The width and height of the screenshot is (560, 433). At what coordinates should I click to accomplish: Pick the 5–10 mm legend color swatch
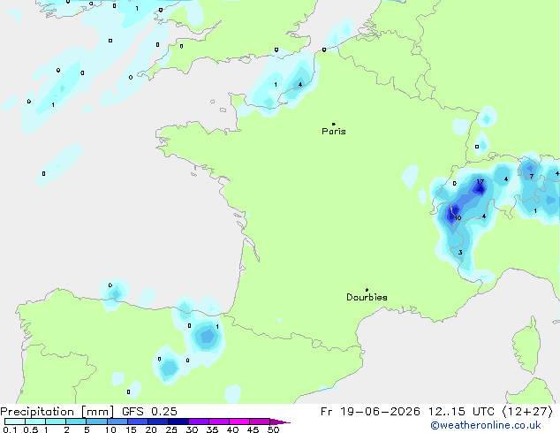(96, 422)
